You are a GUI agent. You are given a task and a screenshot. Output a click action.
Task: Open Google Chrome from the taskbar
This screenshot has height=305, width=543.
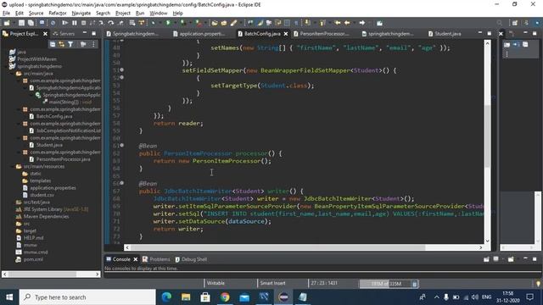[x=225, y=297]
